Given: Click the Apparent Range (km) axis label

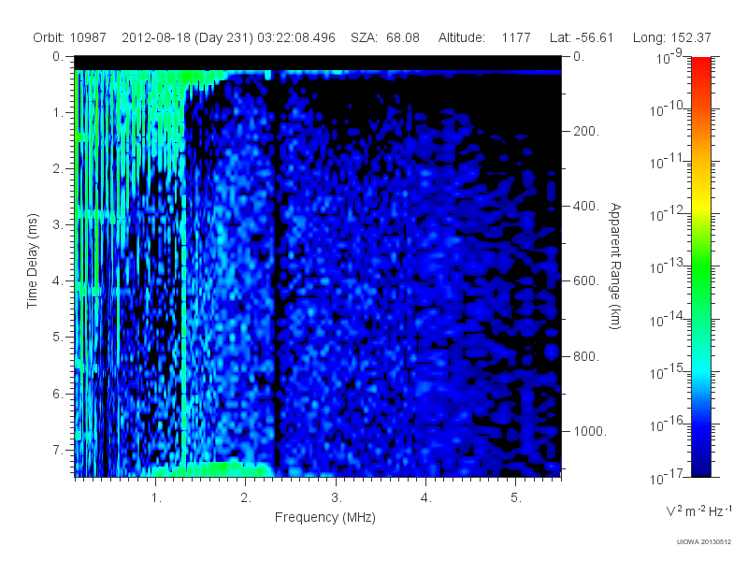Looking at the screenshot, I should click(x=615, y=266).
